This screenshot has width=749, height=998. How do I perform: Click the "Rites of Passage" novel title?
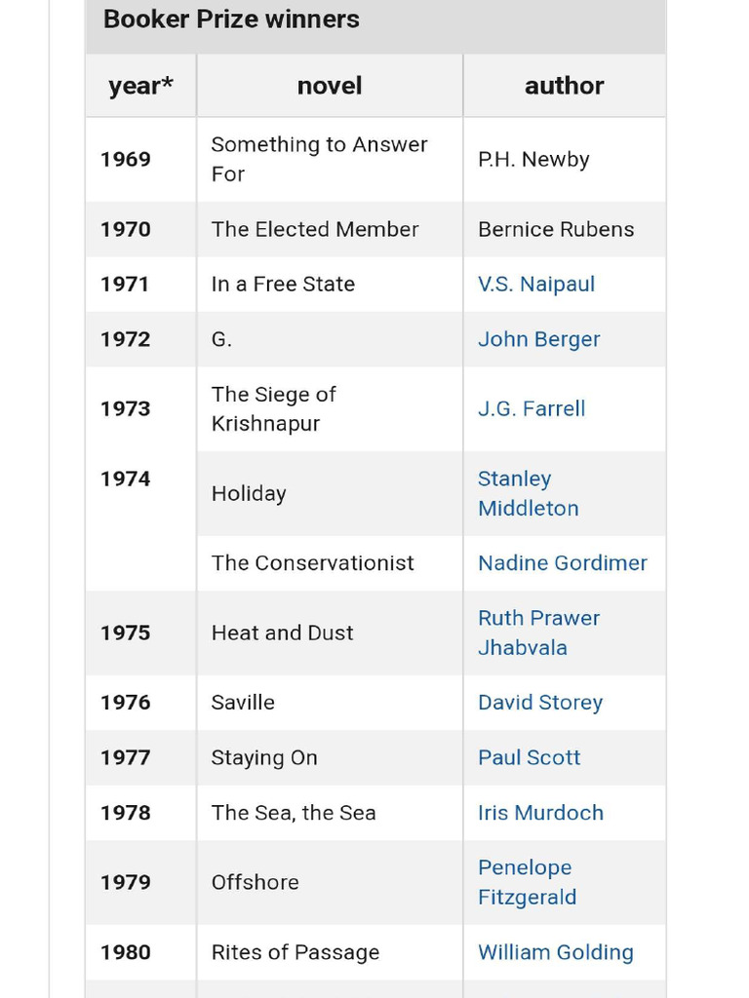click(x=295, y=952)
